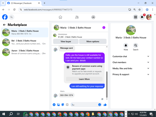This screenshot has width=156, height=117.
Task: Click the browser address bar URL
Action: coord(48,10)
